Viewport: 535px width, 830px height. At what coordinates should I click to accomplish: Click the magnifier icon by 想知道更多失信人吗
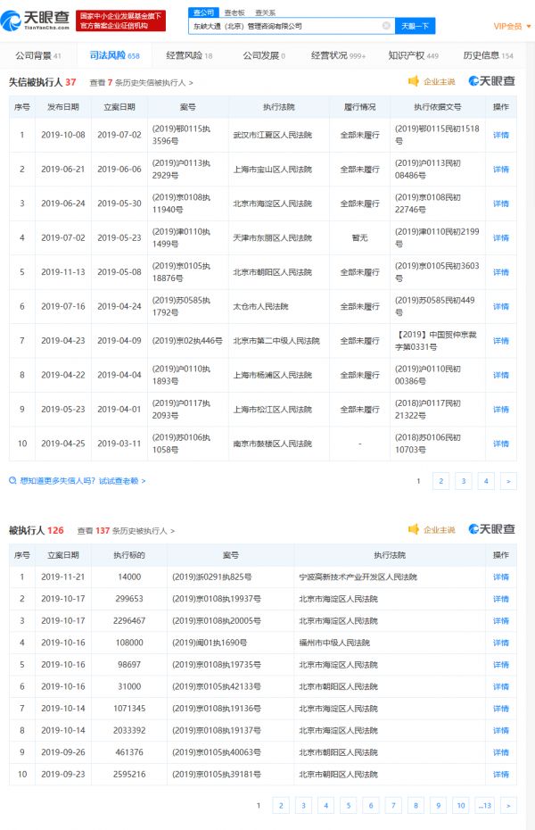click(x=13, y=481)
